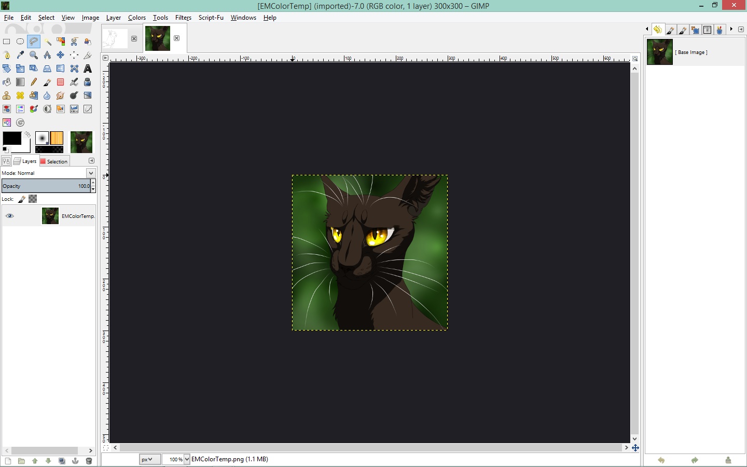Select the Zoom magnifier tool

[x=34, y=55]
